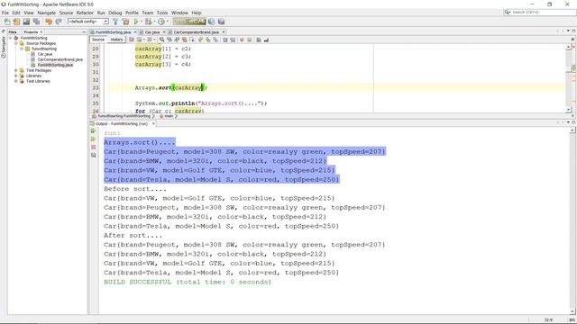This screenshot has height=324, width=577.
Task: Collapse the funwithsorting package node
Action: coord(22,49)
